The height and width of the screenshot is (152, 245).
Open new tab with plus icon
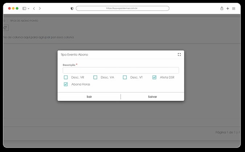(x=228, y=8)
